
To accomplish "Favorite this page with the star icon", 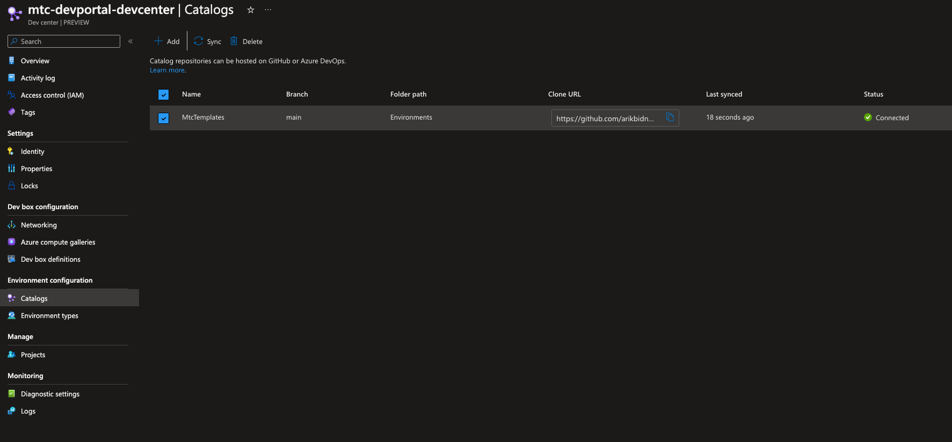I will point(251,10).
